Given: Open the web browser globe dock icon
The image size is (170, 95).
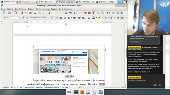Looking at the screenshot, I should click(88, 92).
